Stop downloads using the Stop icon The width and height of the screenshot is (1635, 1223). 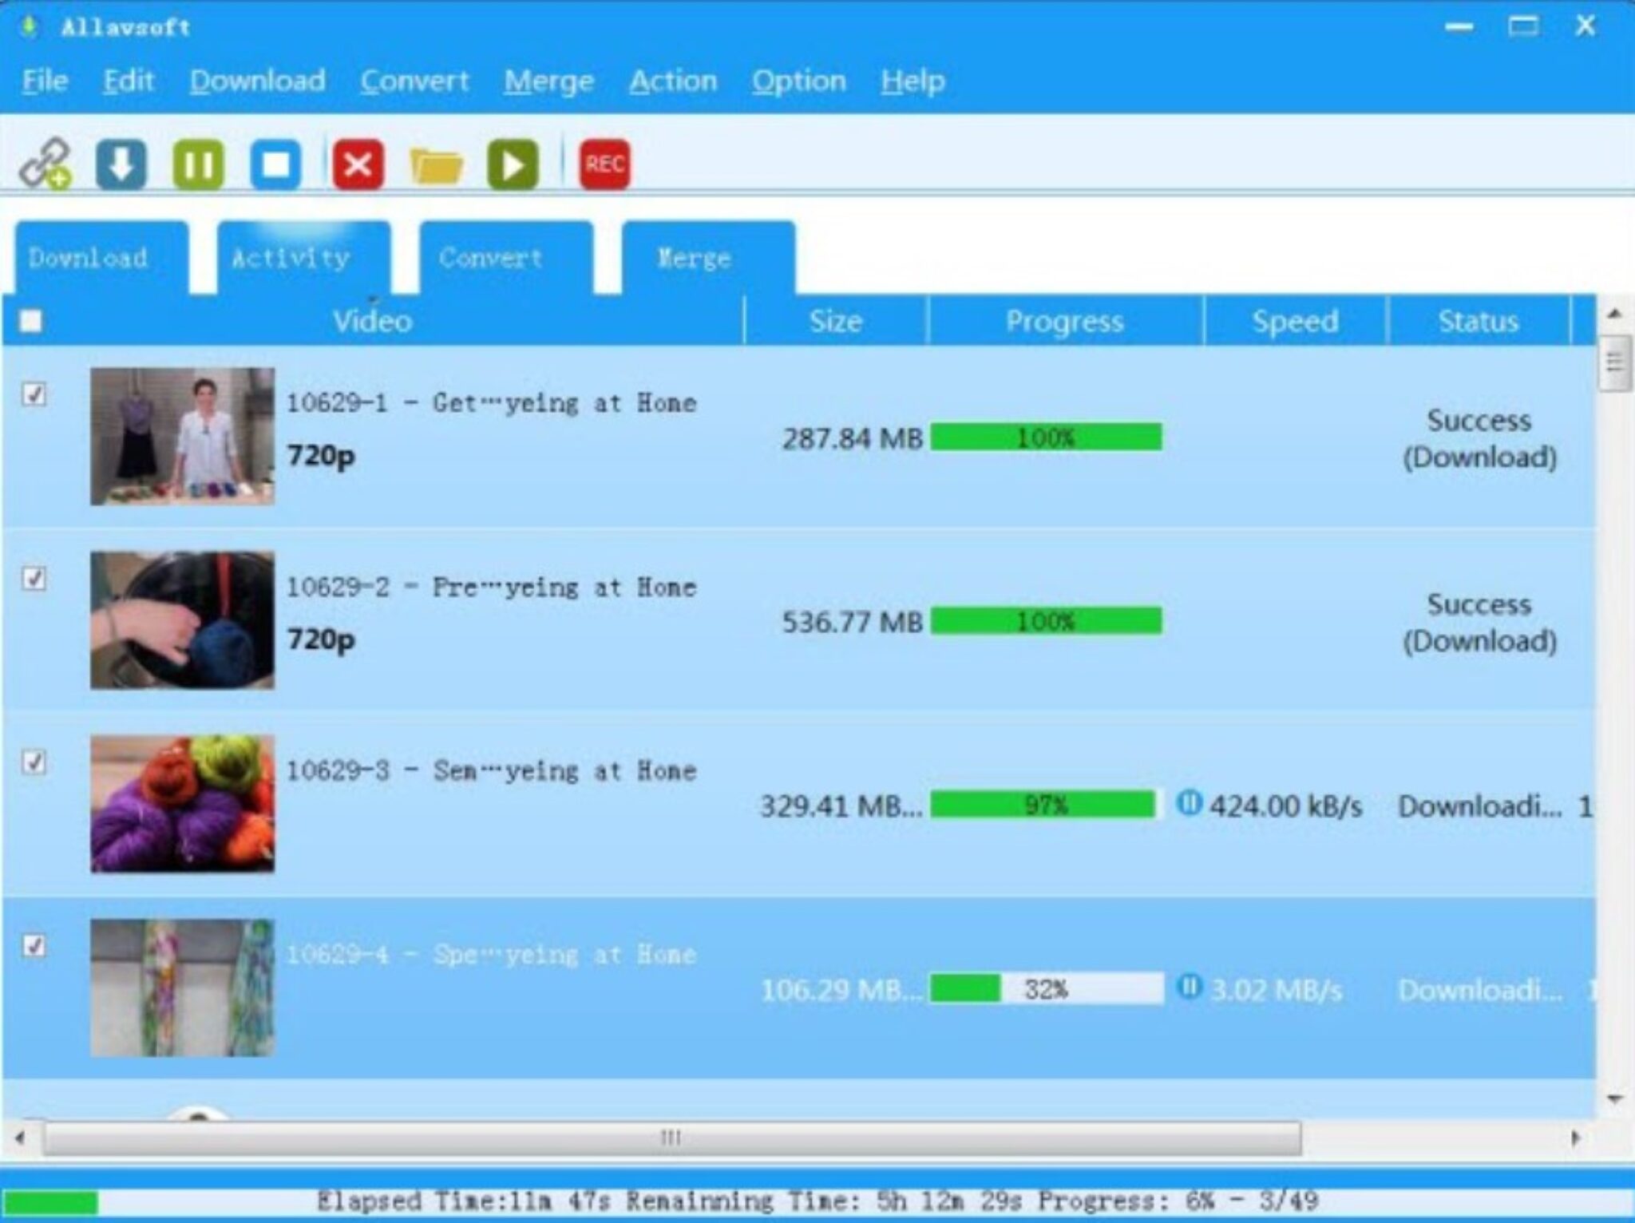pos(274,164)
